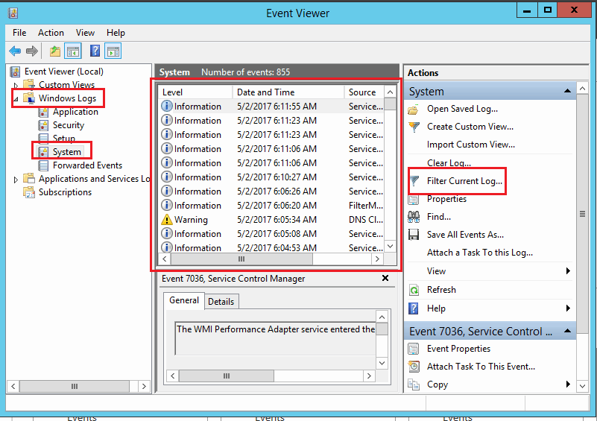Click event description scrollbar down arrow
The width and height of the screenshot is (597, 421).
pyautogui.click(x=382, y=363)
